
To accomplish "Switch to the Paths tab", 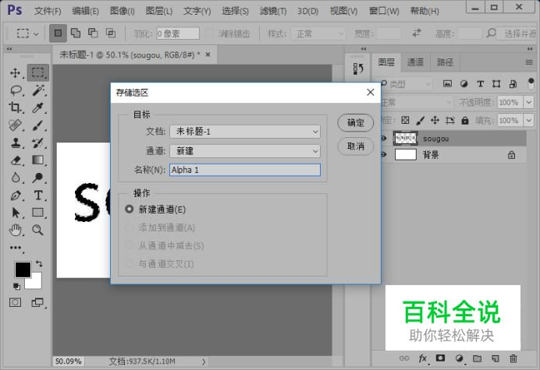I will [445, 62].
